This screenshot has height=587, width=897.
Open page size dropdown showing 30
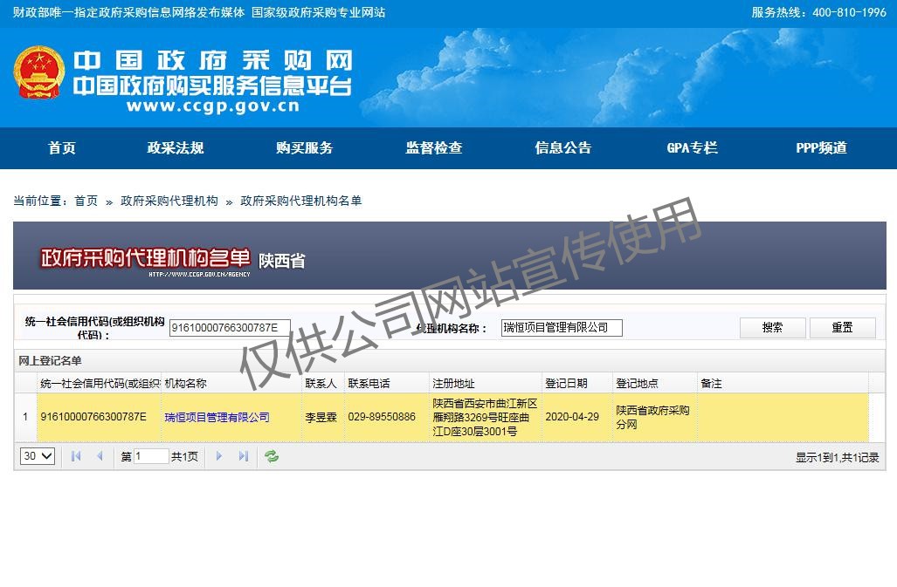pyautogui.click(x=38, y=456)
